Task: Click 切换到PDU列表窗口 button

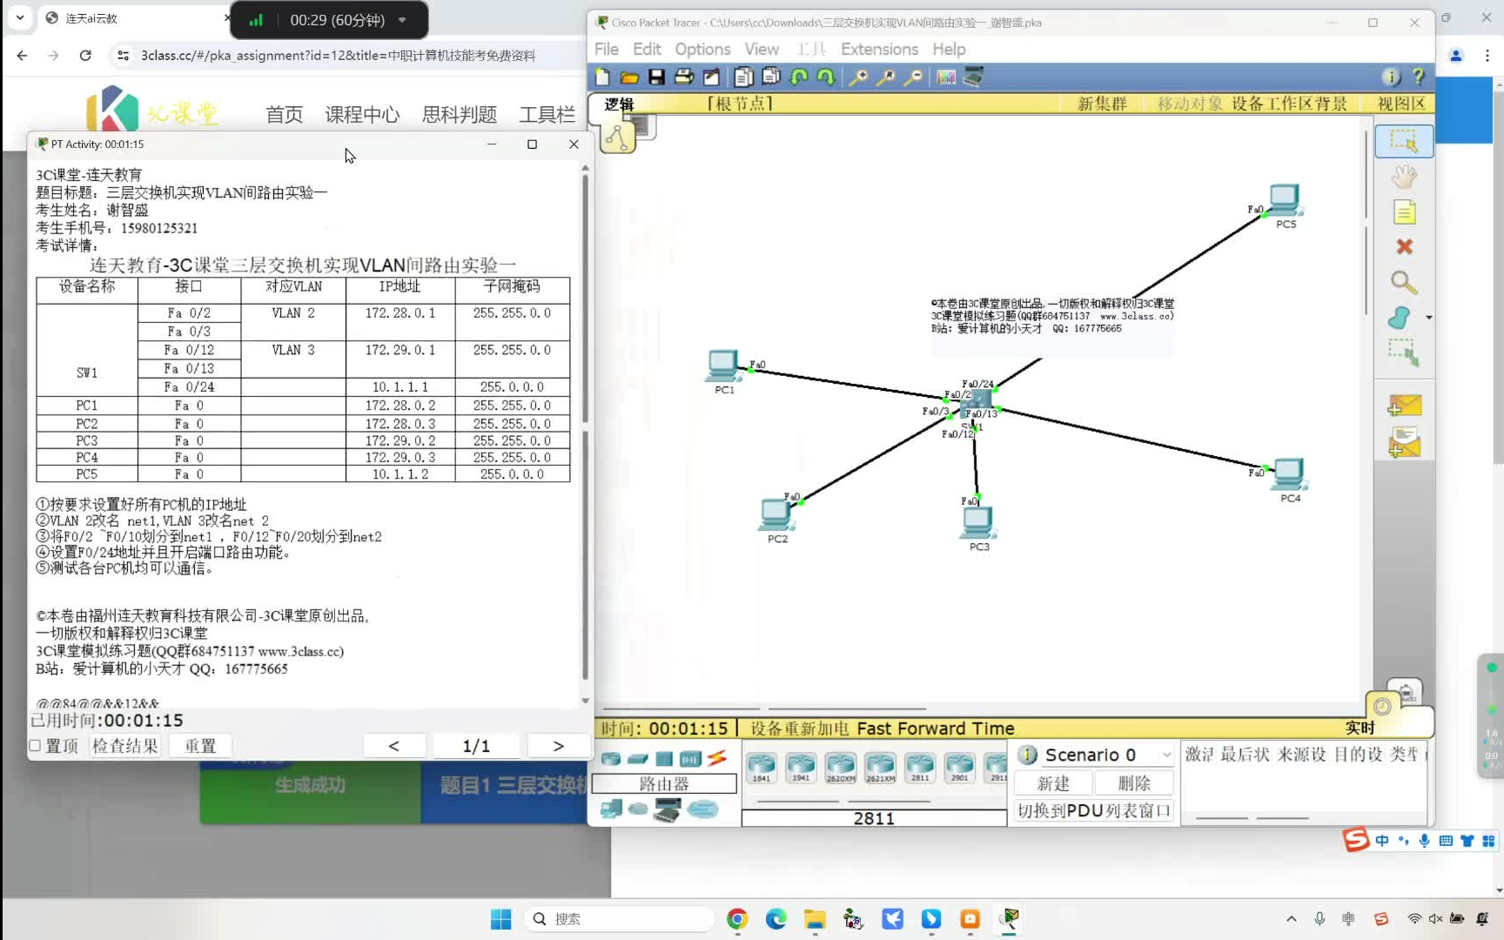Action: 1094,811
